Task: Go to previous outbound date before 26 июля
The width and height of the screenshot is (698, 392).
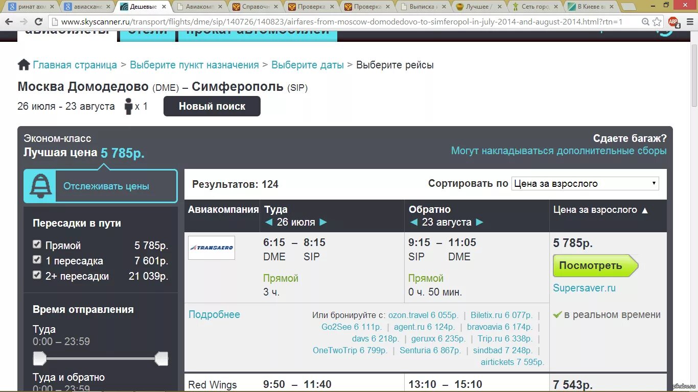Action: [269, 222]
